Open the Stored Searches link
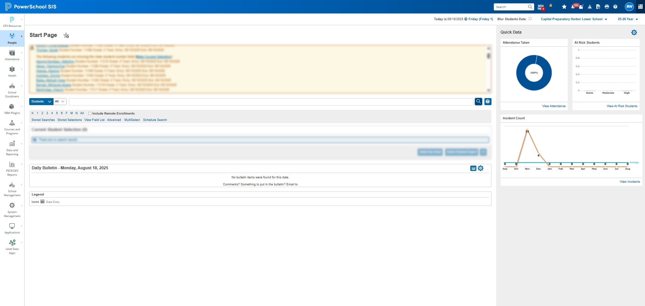 (x=43, y=120)
